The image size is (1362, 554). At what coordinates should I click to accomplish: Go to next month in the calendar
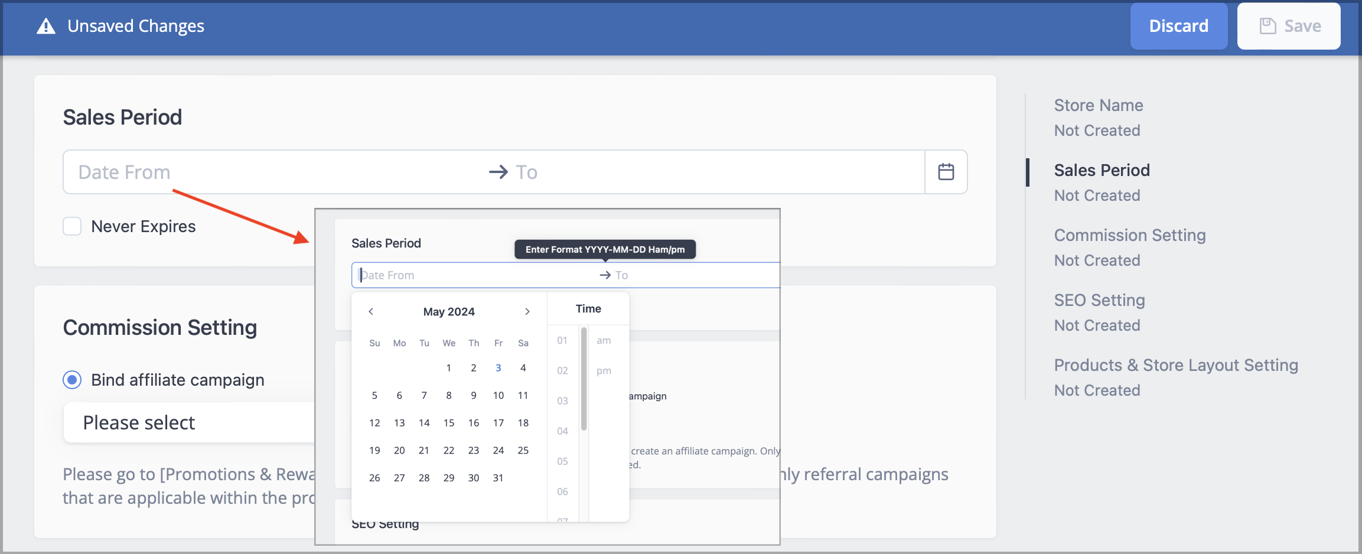click(527, 311)
